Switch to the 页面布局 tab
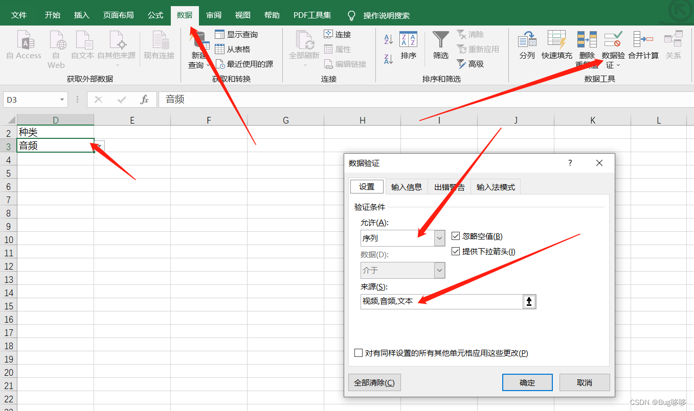This screenshot has width=694, height=411. 118,15
